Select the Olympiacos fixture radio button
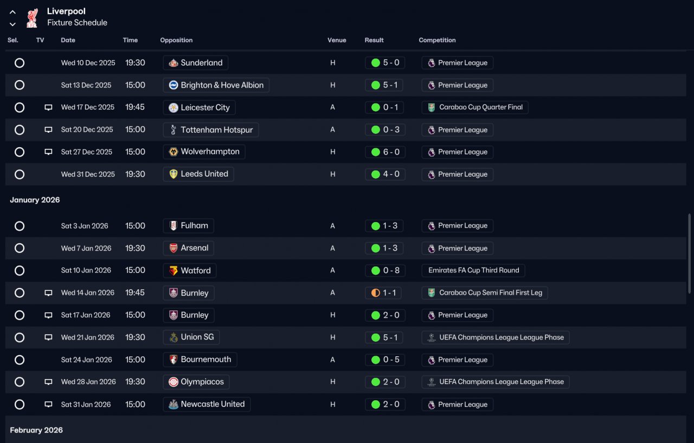The width and height of the screenshot is (694, 443). 20,382
